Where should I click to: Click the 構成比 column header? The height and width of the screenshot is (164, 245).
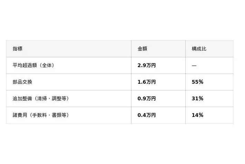click(x=199, y=49)
